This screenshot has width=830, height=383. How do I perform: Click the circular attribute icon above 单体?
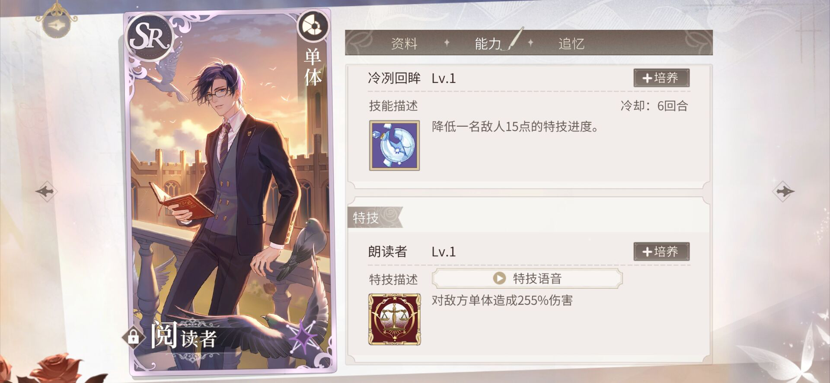click(313, 27)
